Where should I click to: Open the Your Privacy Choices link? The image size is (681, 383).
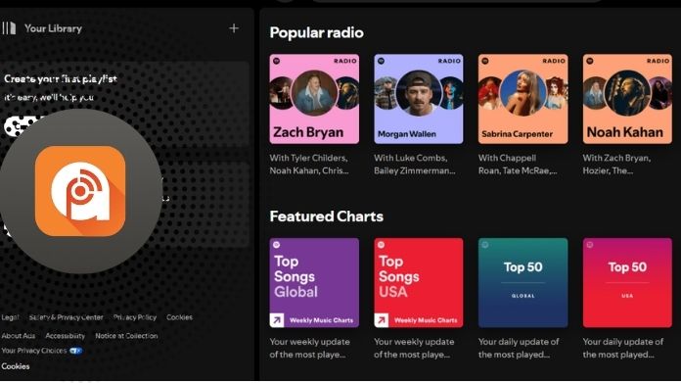34,351
